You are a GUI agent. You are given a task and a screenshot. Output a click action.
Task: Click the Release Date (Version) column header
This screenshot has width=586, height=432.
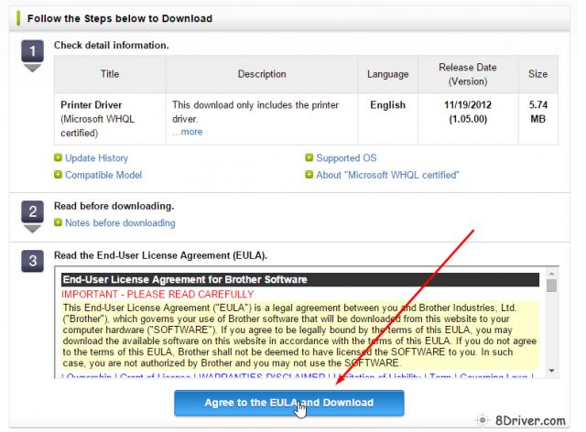tap(468, 74)
